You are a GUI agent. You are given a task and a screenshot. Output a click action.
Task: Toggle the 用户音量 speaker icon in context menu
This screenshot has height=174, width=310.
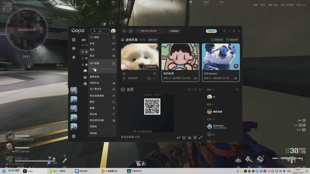[x=114, y=63]
